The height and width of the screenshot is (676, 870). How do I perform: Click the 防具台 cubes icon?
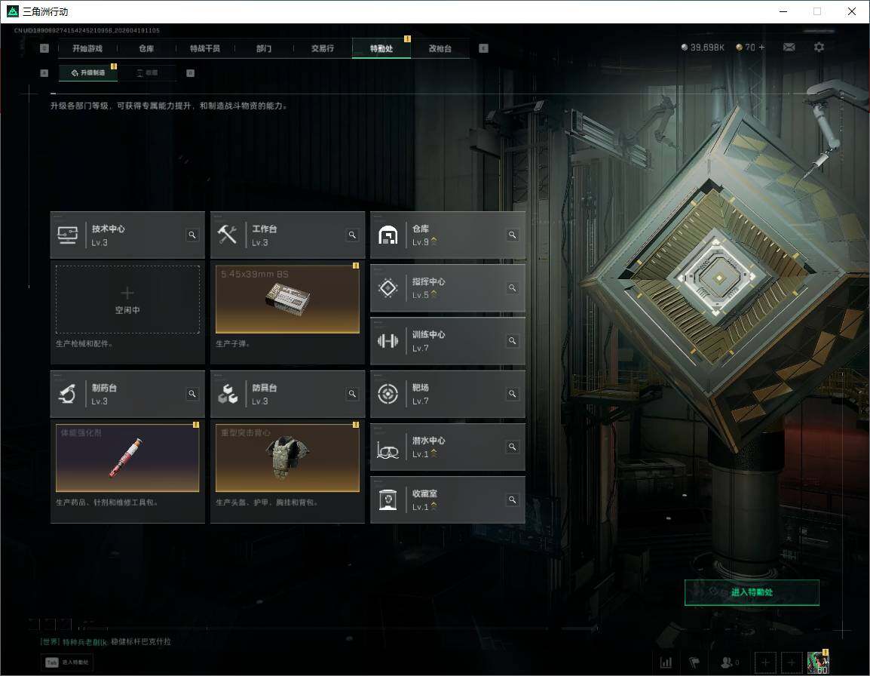click(228, 394)
